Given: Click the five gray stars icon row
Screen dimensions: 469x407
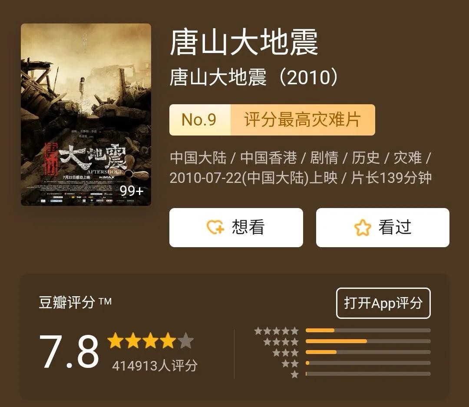Looking at the screenshot, I should click(276, 331).
